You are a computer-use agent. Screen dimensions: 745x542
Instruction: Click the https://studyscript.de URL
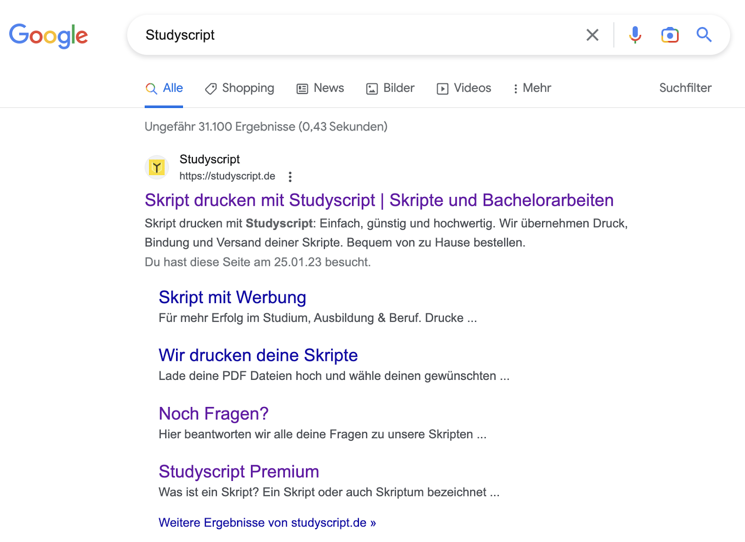227,176
